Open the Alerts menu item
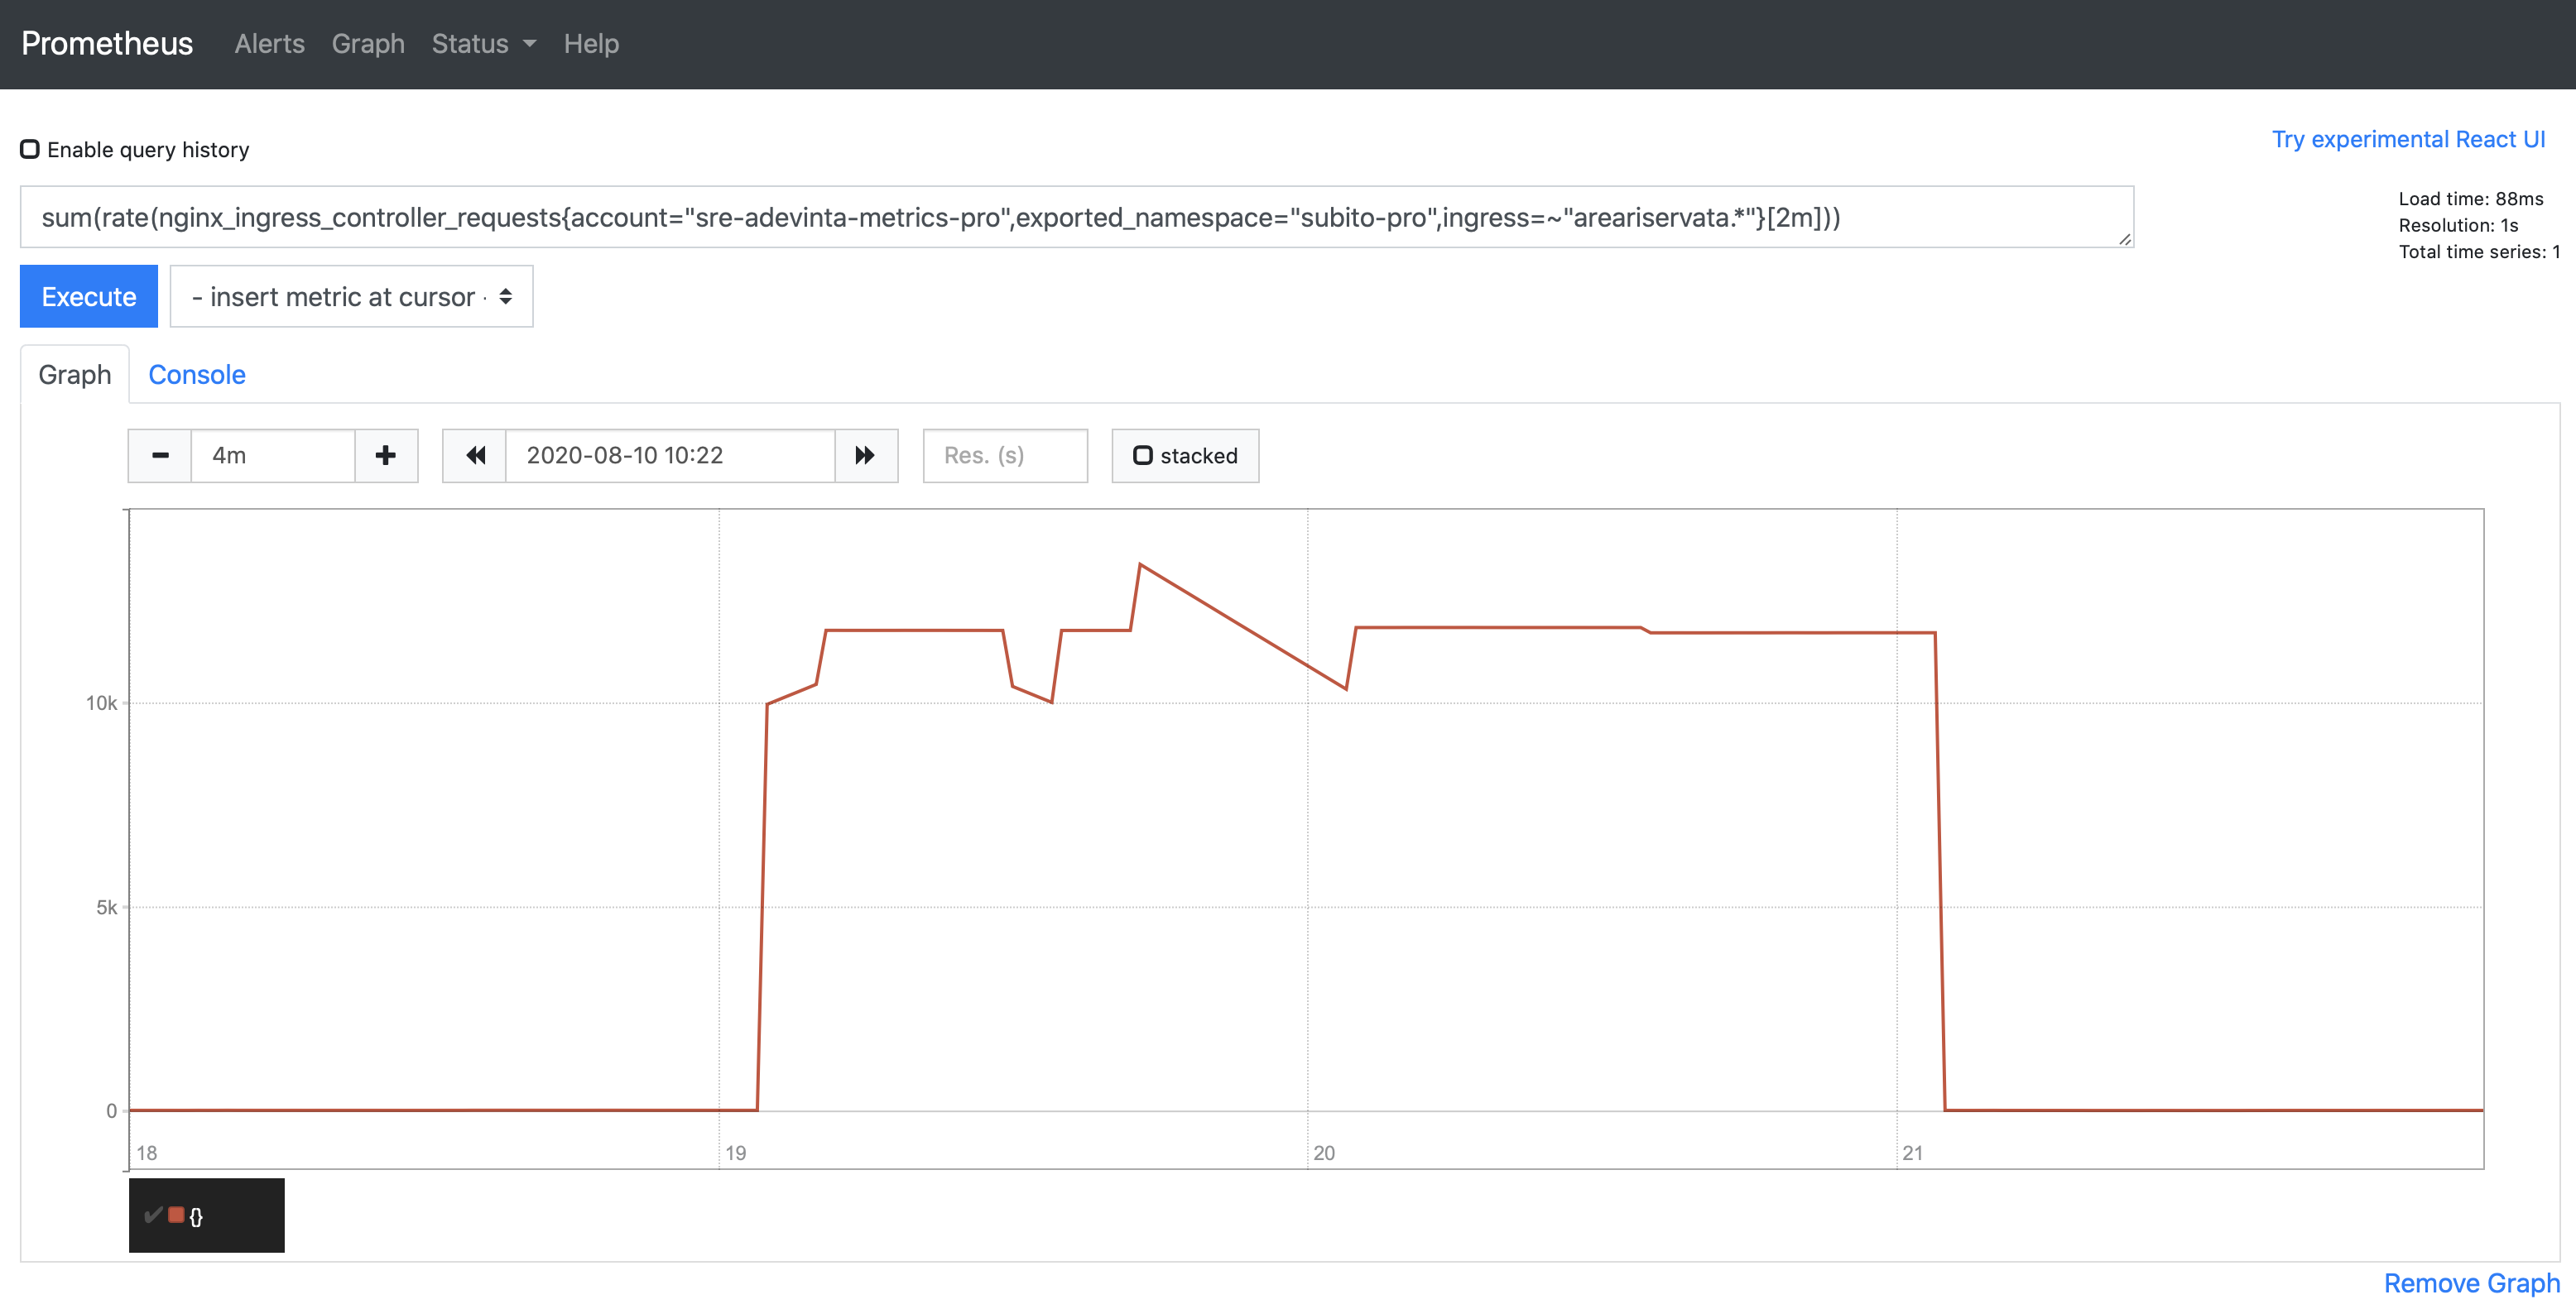2576x1309 pixels. (269, 44)
